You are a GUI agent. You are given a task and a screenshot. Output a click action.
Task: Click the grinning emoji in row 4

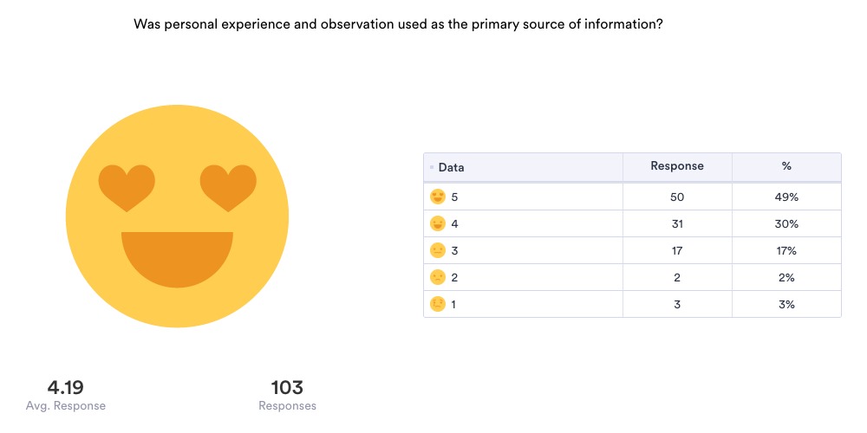point(438,223)
